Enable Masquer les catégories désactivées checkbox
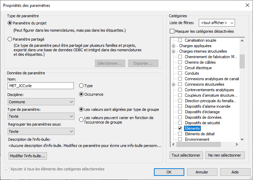 pyautogui.click(x=172, y=31)
